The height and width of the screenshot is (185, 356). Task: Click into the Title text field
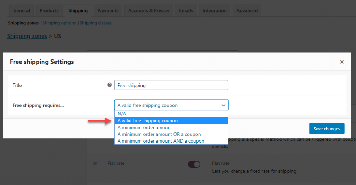tap(171, 85)
